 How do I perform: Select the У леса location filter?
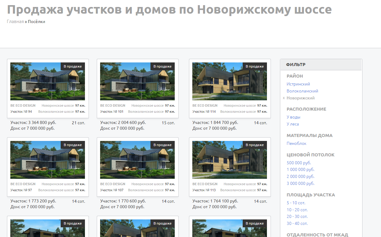click(293, 124)
